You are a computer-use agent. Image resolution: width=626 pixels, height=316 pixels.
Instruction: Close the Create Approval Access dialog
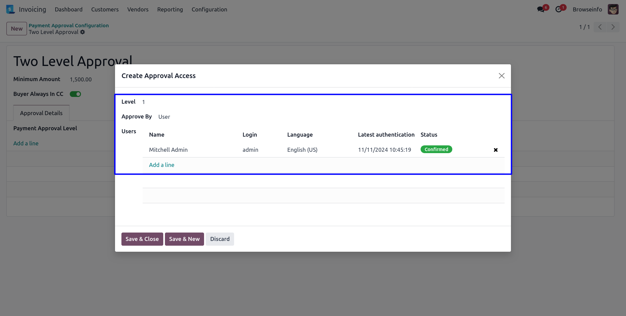click(x=501, y=76)
